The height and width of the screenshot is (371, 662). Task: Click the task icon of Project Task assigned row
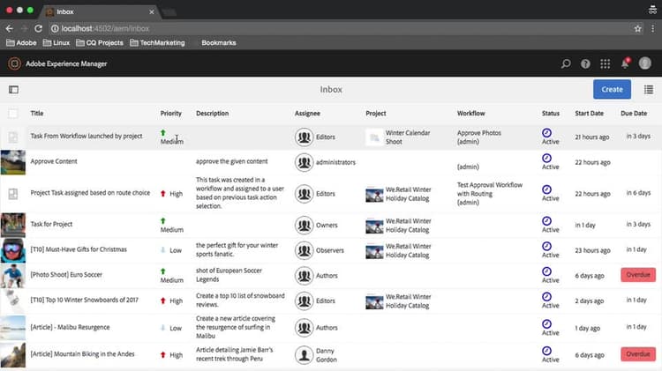pos(13,194)
